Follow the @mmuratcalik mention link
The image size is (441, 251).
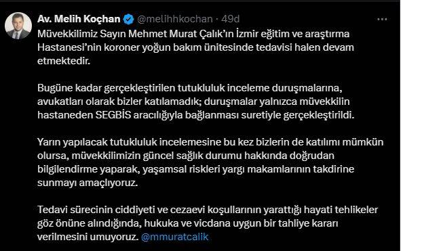[x=174, y=237]
